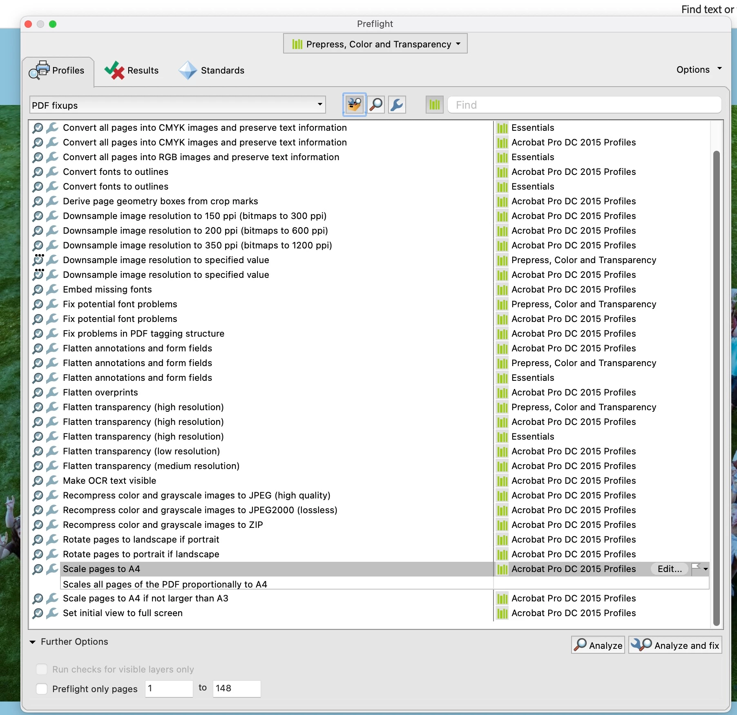Switch to the Standards tab
The height and width of the screenshot is (715, 737).
pyautogui.click(x=211, y=70)
